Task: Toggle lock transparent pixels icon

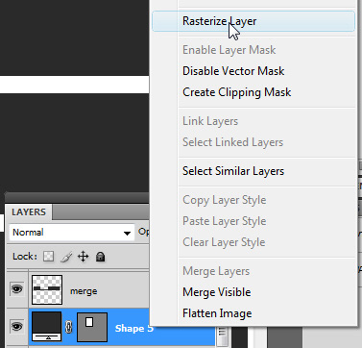Action: 48,257
